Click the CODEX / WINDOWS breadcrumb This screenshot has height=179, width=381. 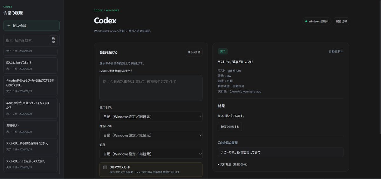[x=106, y=10]
